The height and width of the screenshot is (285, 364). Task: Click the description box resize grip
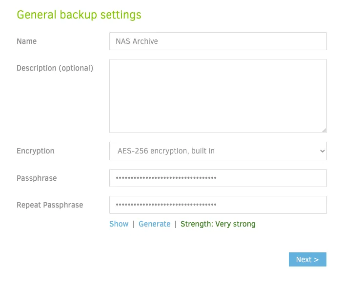[324, 131]
